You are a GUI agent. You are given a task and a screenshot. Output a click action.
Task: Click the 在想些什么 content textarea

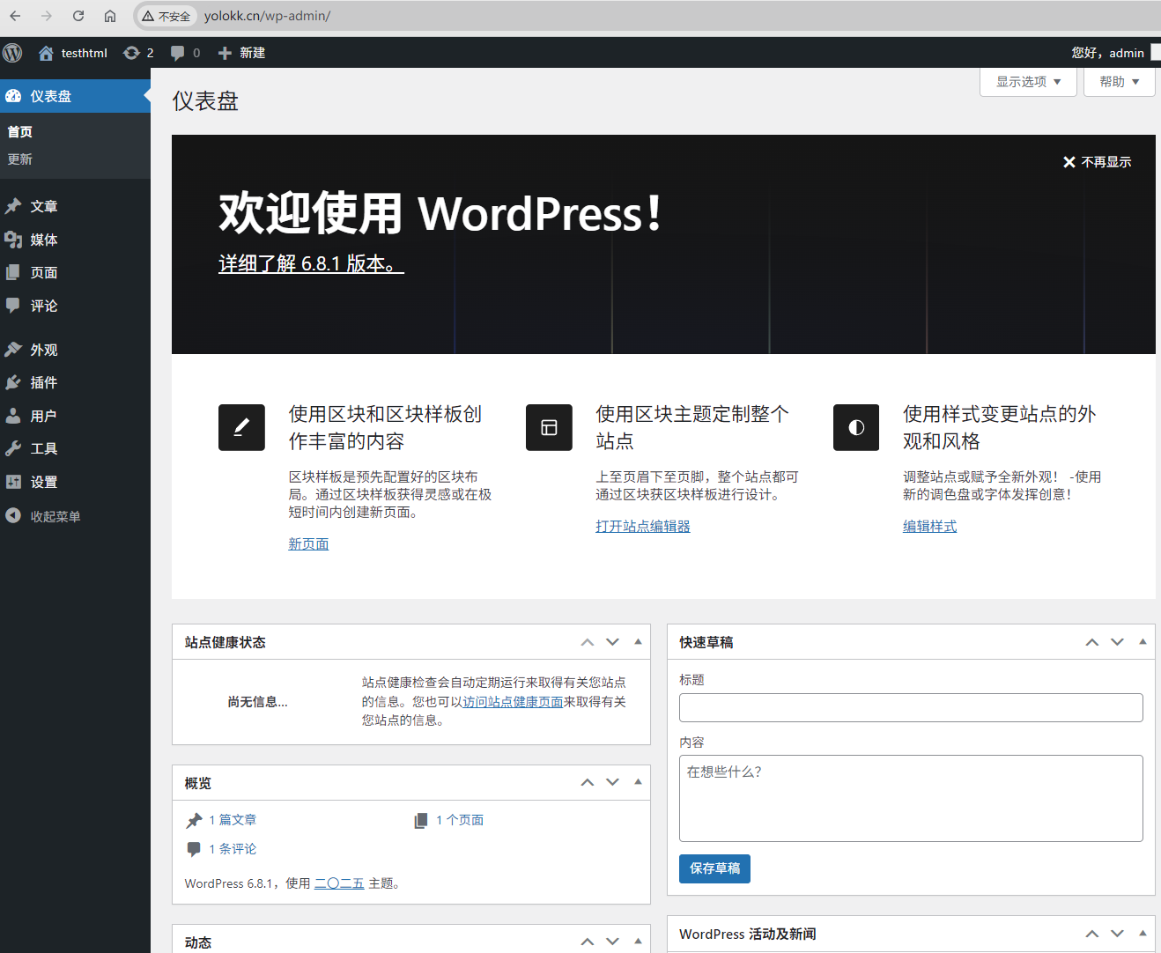[911, 798]
